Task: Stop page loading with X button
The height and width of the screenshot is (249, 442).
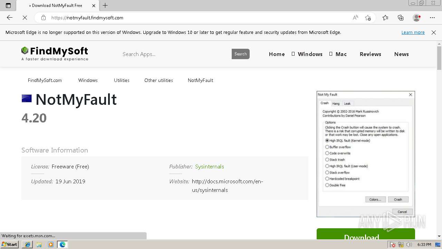Action: pyautogui.click(x=25, y=18)
